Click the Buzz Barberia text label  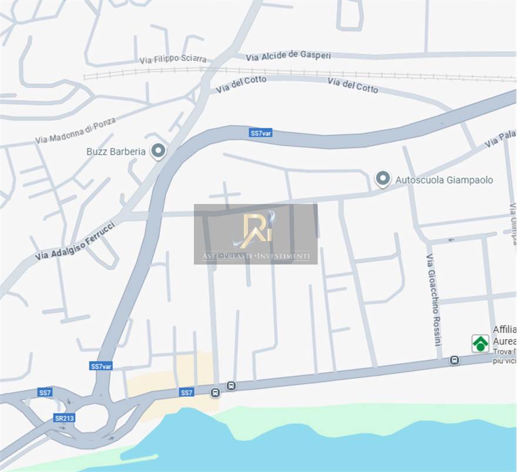click(x=116, y=152)
